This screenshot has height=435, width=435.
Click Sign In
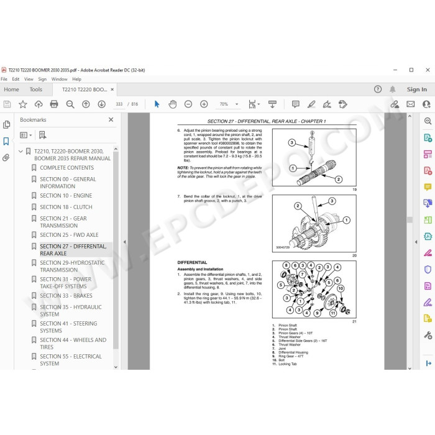click(x=417, y=89)
